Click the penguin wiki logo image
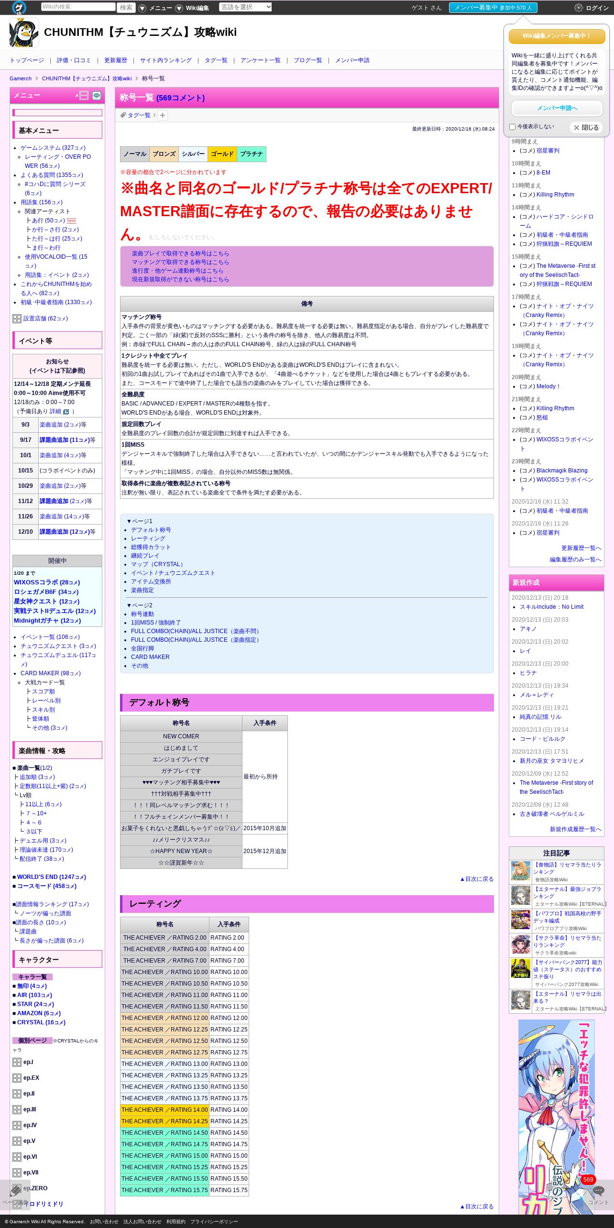 23,33
